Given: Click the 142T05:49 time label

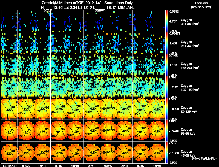Looking at the screenshot, I should coord(10,166).
